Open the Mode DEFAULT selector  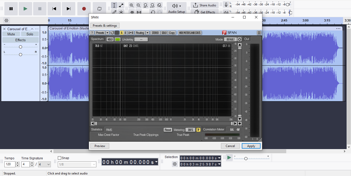tap(230, 39)
